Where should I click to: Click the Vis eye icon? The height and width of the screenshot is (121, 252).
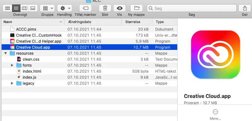pyautogui.click(x=120, y=8)
